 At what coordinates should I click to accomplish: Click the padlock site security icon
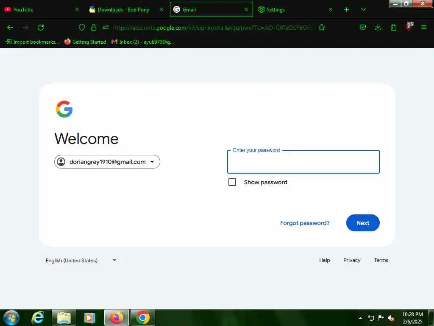[94, 27]
